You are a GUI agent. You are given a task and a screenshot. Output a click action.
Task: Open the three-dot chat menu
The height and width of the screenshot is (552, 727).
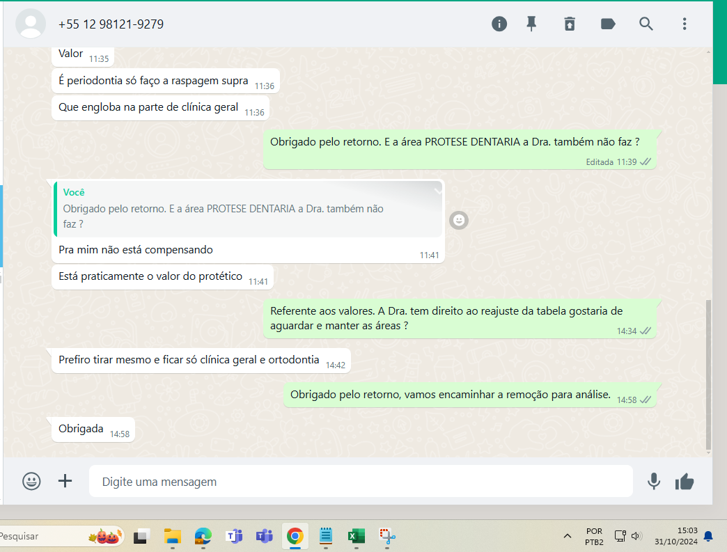(x=685, y=24)
